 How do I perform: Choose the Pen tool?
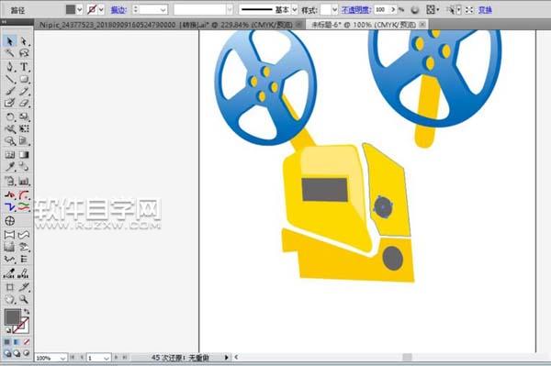click(x=9, y=66)
